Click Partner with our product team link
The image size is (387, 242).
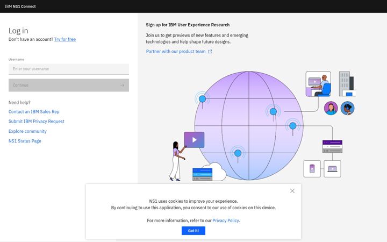click(176, 52)
